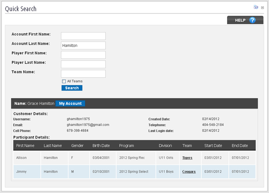This screenshot has width=269, height=193.
Task: Click the email ghamilton1975@gmail.com
Action: pyautogui.click(x=88, y=125)
